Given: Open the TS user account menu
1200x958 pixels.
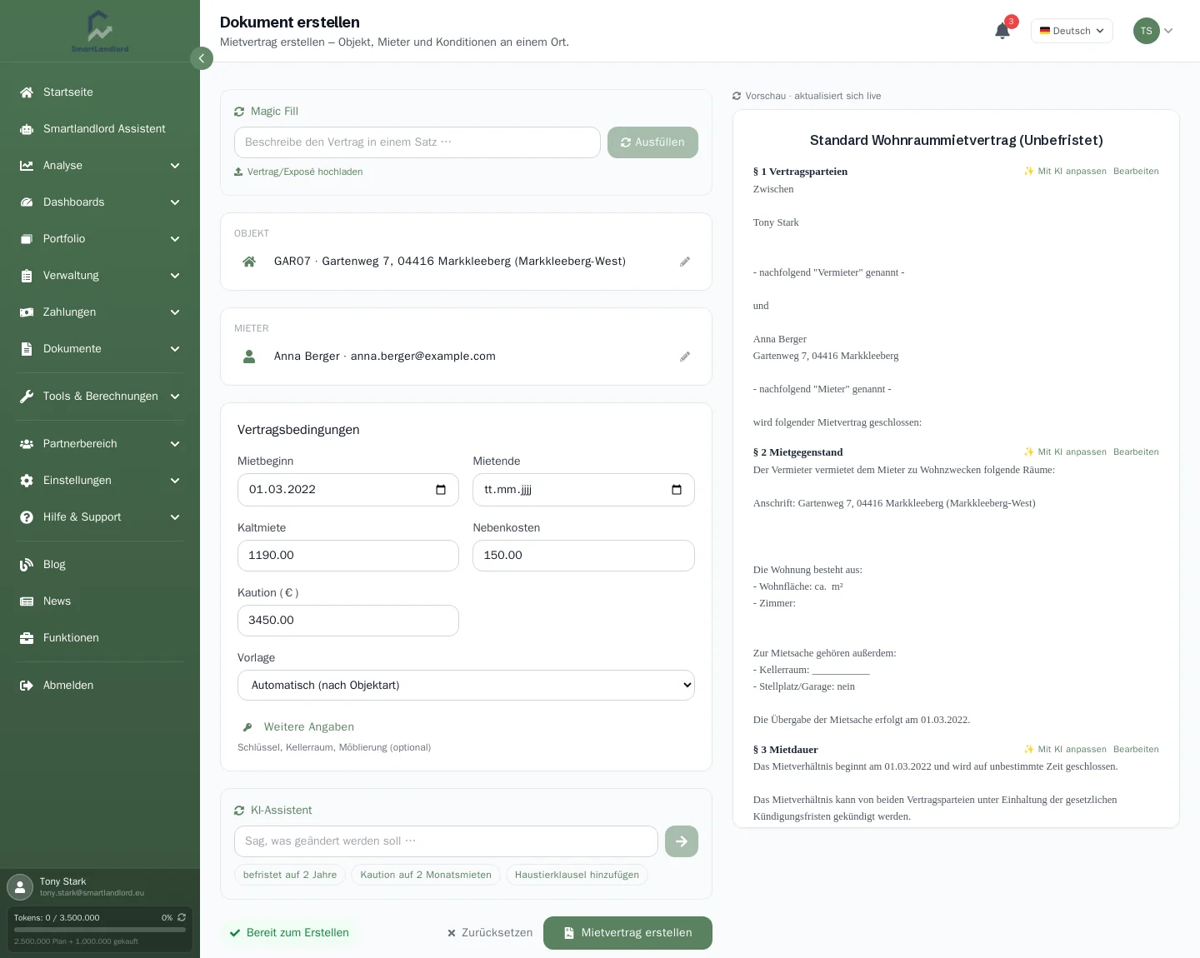Looking at the screenshot, I should coord(1153,31).
